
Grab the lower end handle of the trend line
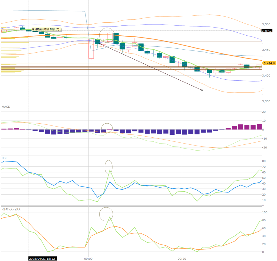[202, 90]
